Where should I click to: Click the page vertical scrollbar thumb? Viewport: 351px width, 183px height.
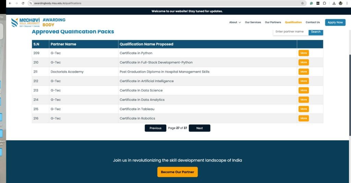350,95
